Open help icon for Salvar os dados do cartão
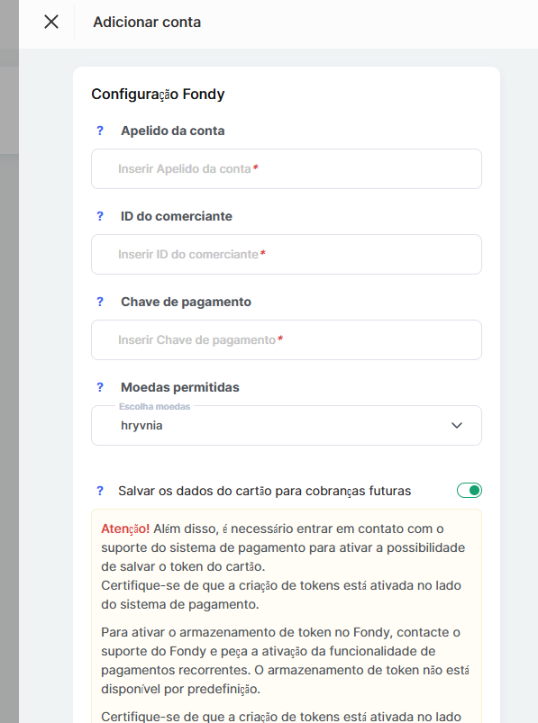The image size is (538, 723). (x=100, y=491)
